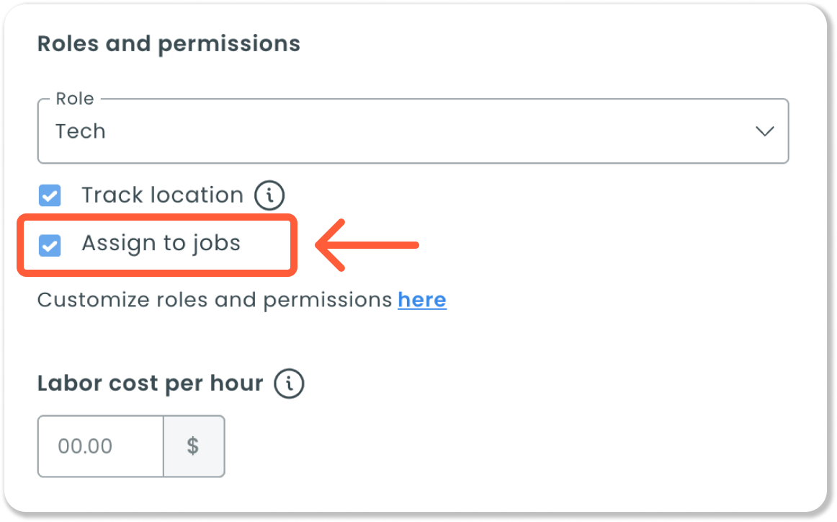Expand the Role dropdown using the chevron arrow
Image resolution: width=837 pixels, height=522 pixels.
(764, 131)
